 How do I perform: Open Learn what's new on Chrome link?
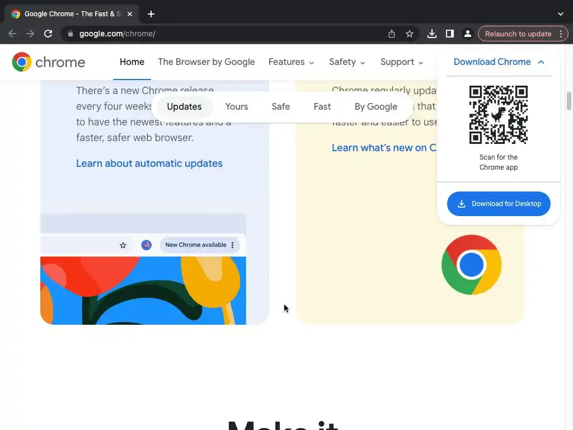(x=384, y=148)
